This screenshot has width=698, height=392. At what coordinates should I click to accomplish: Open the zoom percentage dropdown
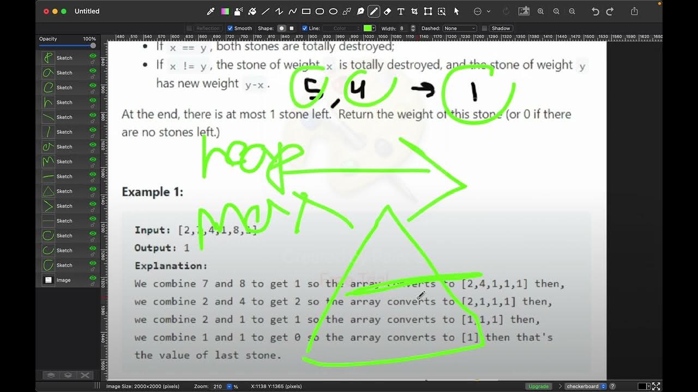[229, 387]
